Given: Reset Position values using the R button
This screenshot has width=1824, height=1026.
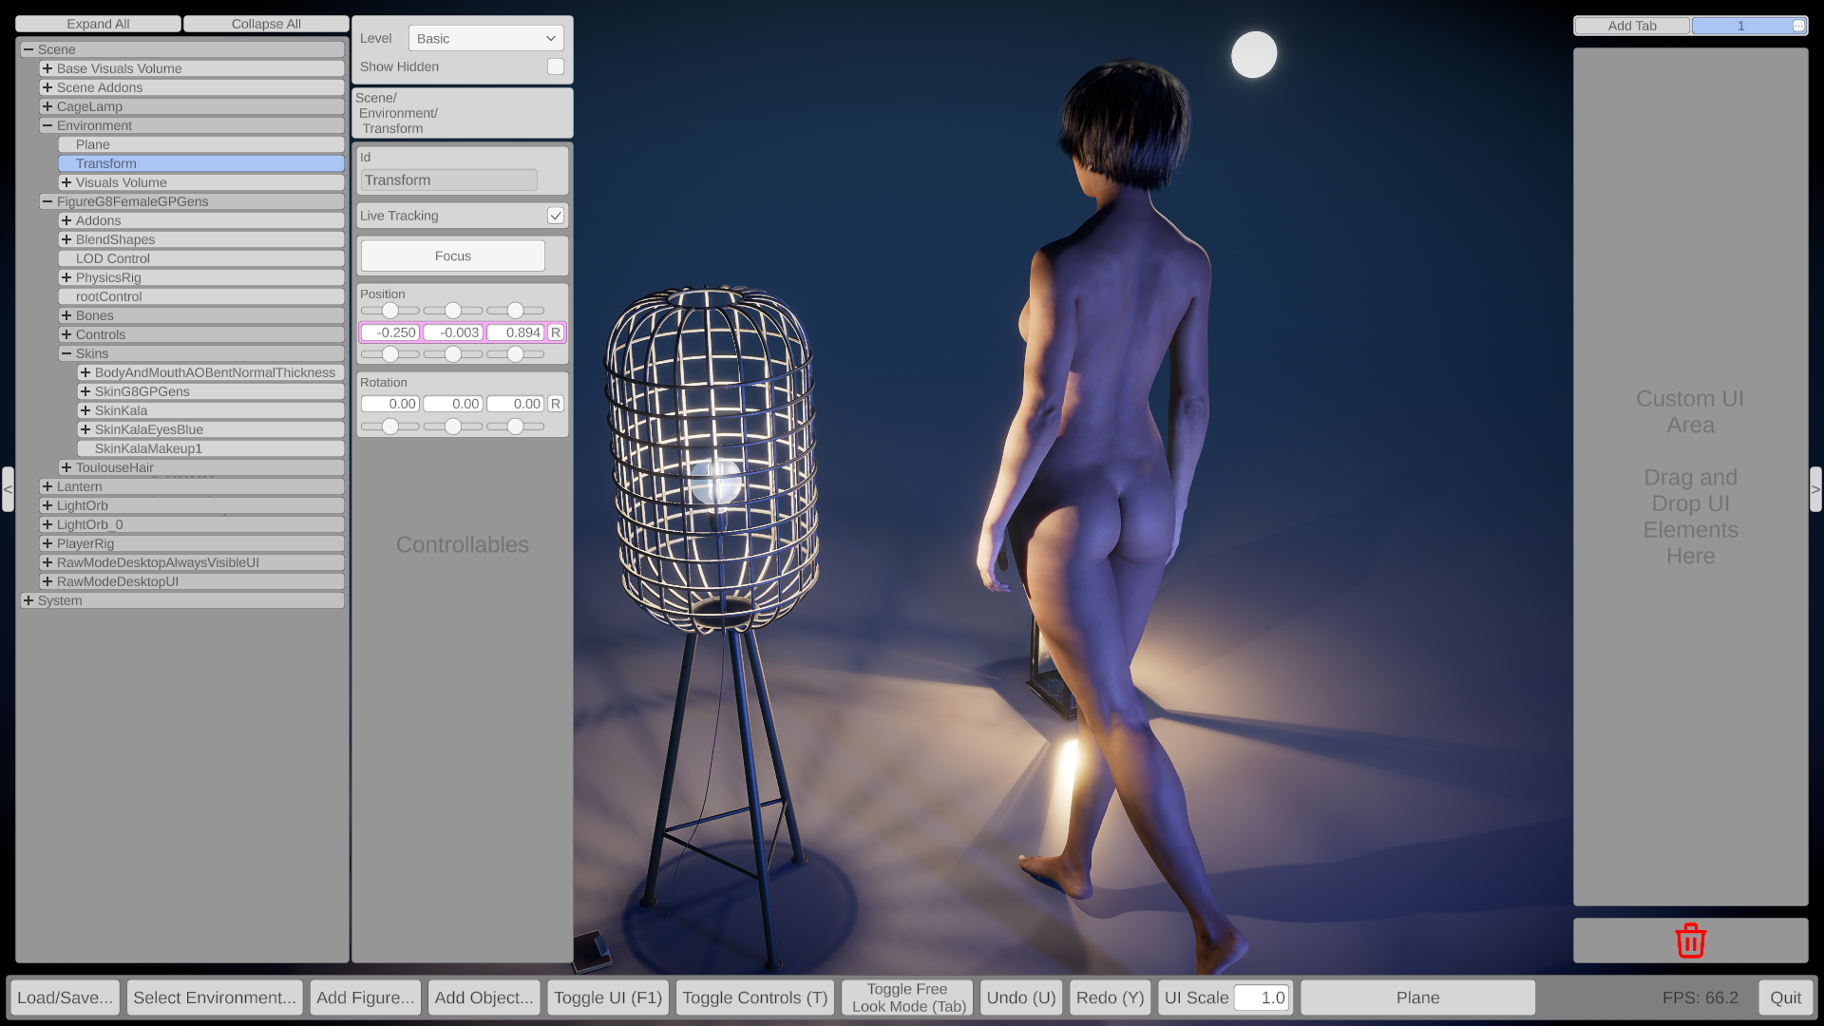Looking at the screenshot, I should pyautogui.click(x=555, y=332).
